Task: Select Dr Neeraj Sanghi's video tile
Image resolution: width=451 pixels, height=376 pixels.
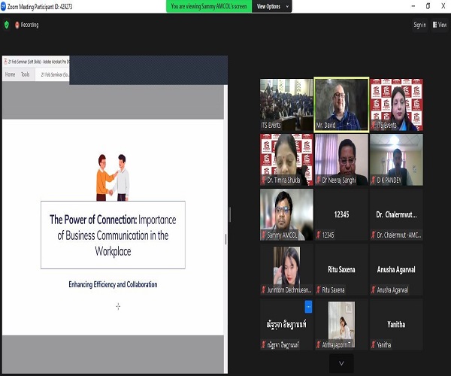Action: point(341,159)
